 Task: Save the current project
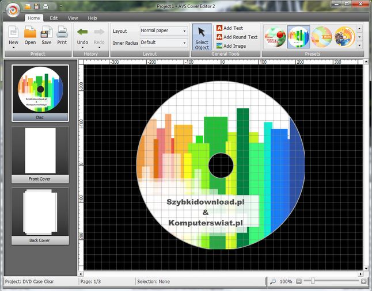47,36
